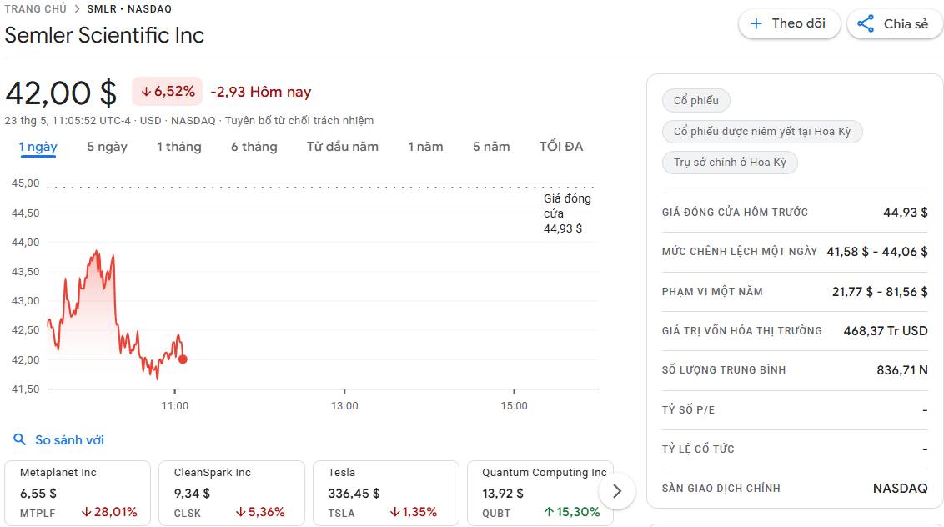Open the Metaplanet Inc comparison card
This screenshot has width=944, height=527.
(x=78, y=493)
